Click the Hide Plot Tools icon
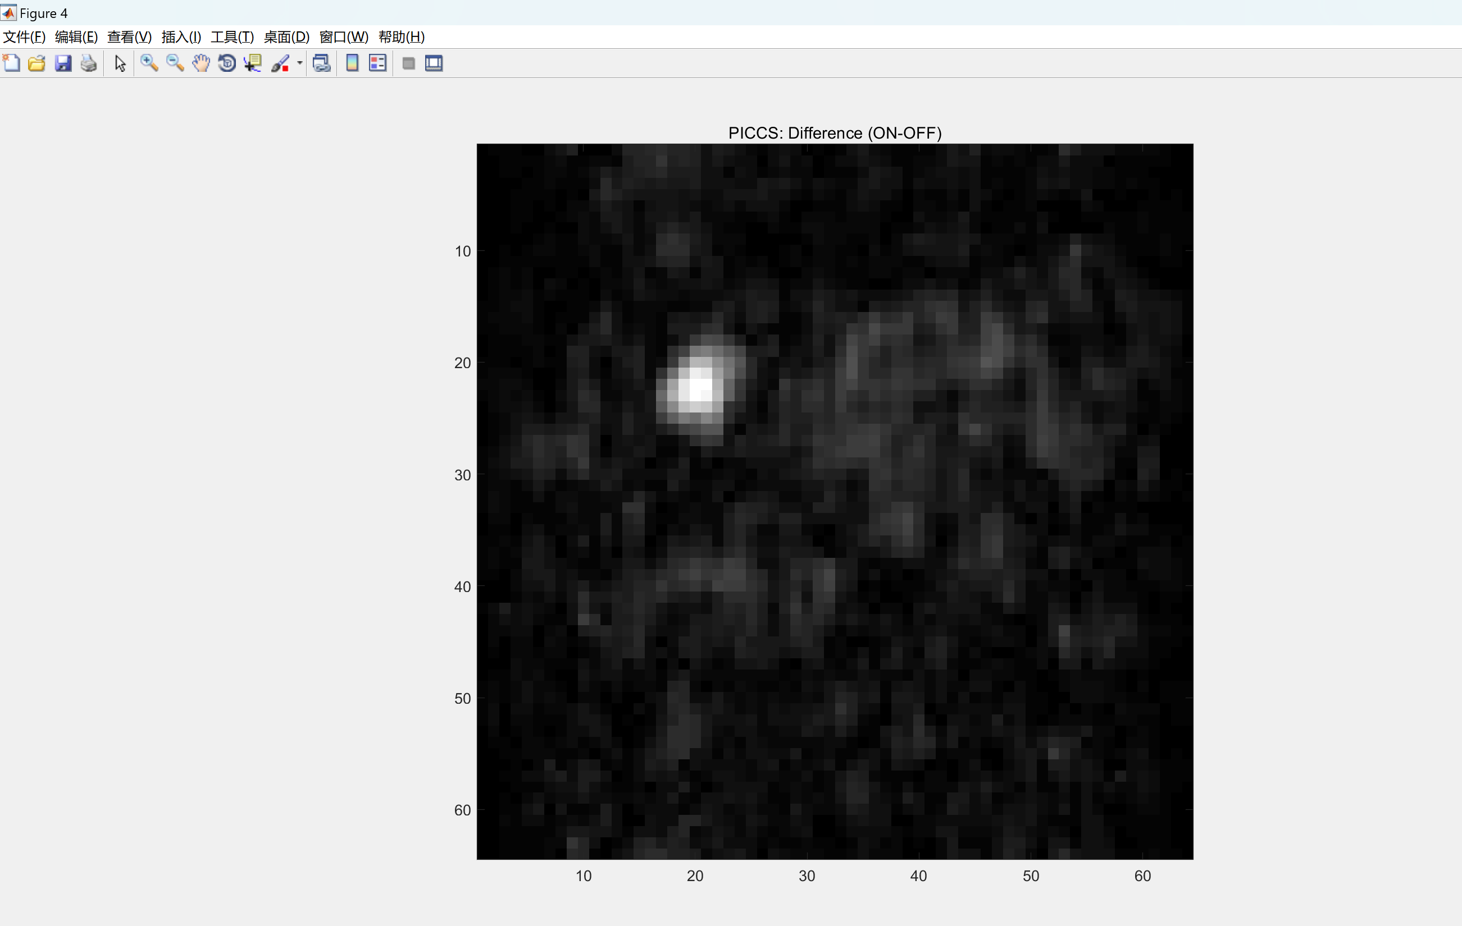This screenshot has height=926, width=1462. coord(408,63)
